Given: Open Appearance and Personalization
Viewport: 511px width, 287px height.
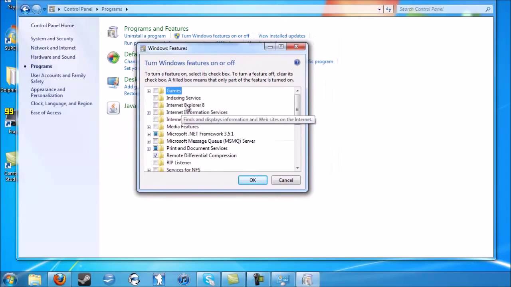Looking at the screenshot, I should [48, 92].
